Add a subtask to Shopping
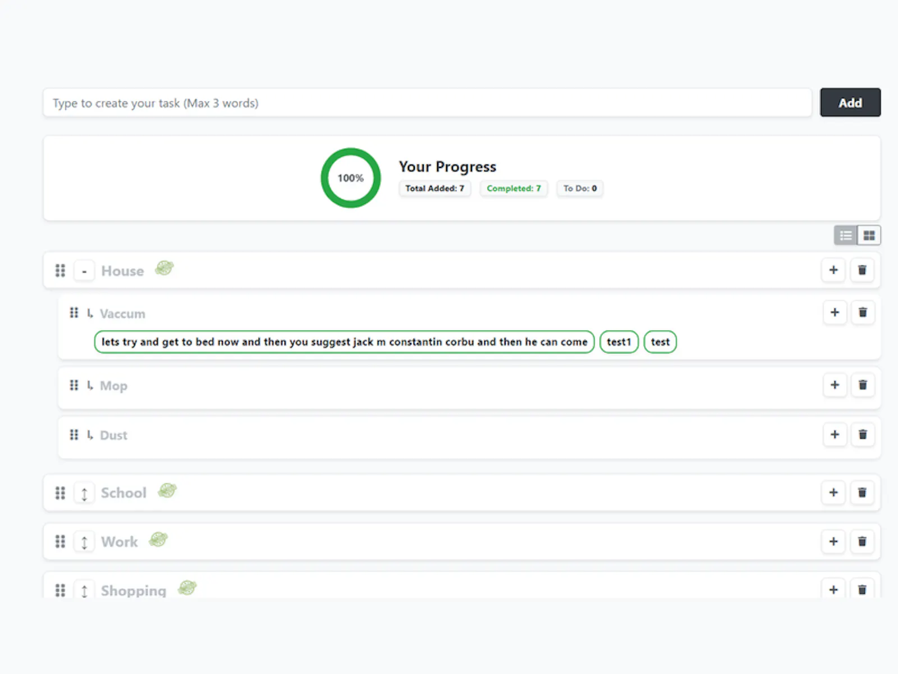 click(x=833, y=589)
